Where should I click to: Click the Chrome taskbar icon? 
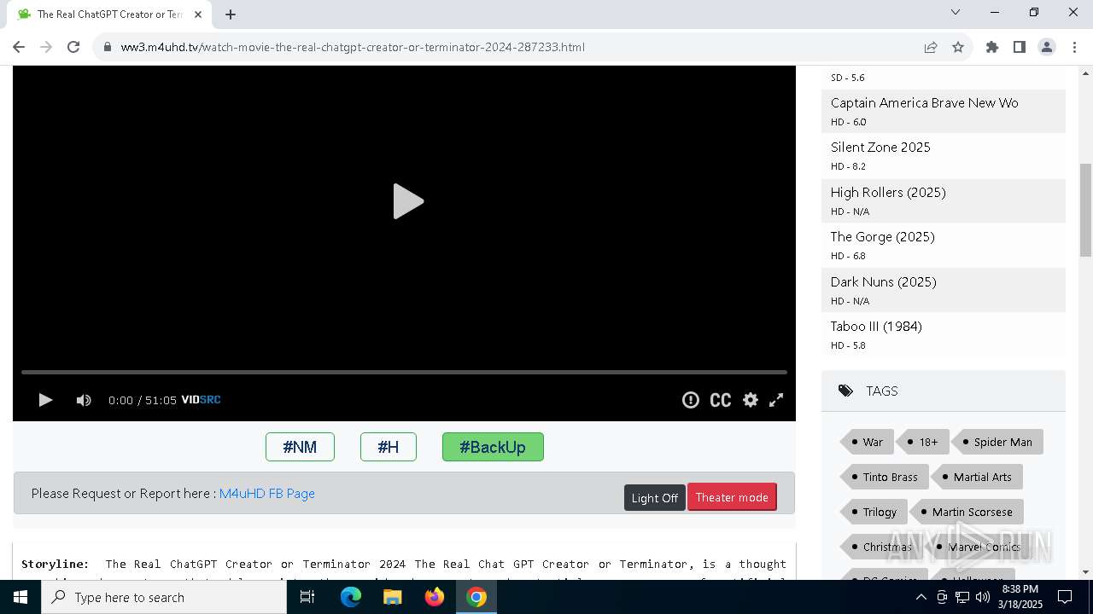[x=476, y=597]
